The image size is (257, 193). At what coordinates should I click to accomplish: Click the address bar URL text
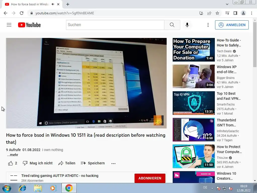pos(65,13)
